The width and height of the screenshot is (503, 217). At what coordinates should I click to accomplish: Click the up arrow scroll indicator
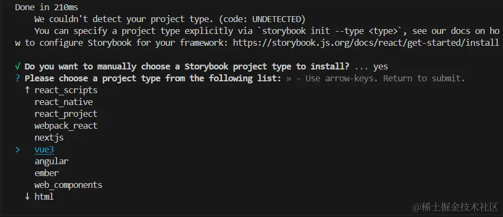point(27,90)
